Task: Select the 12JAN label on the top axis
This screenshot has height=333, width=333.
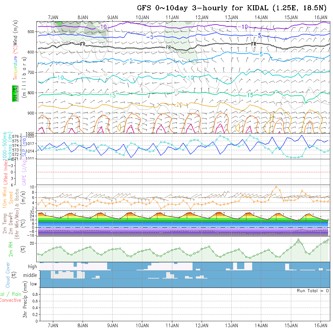Action: pos(202,17)
